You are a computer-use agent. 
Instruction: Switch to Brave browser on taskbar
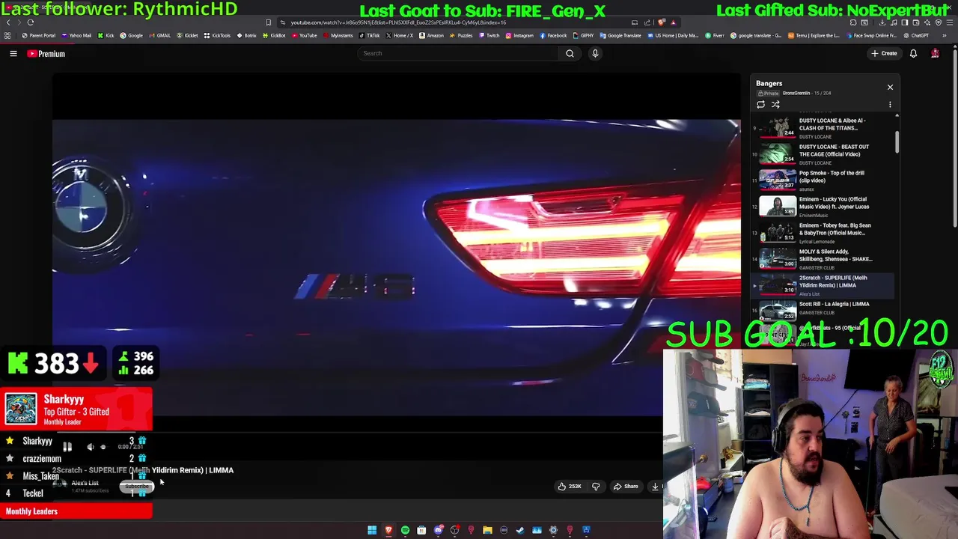tap(388, 530)
